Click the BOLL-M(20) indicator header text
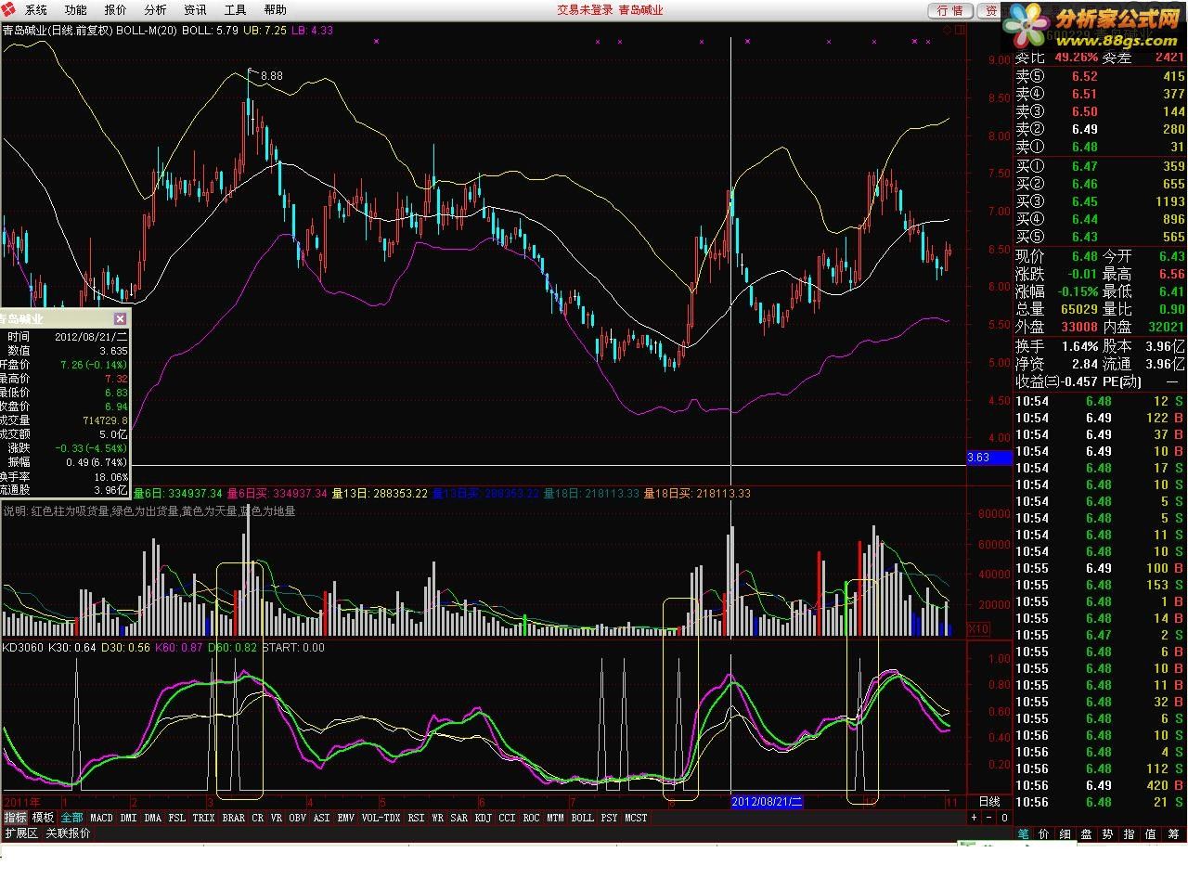The width and height of the screenshot is (1188, 891). tap(147, 31)
